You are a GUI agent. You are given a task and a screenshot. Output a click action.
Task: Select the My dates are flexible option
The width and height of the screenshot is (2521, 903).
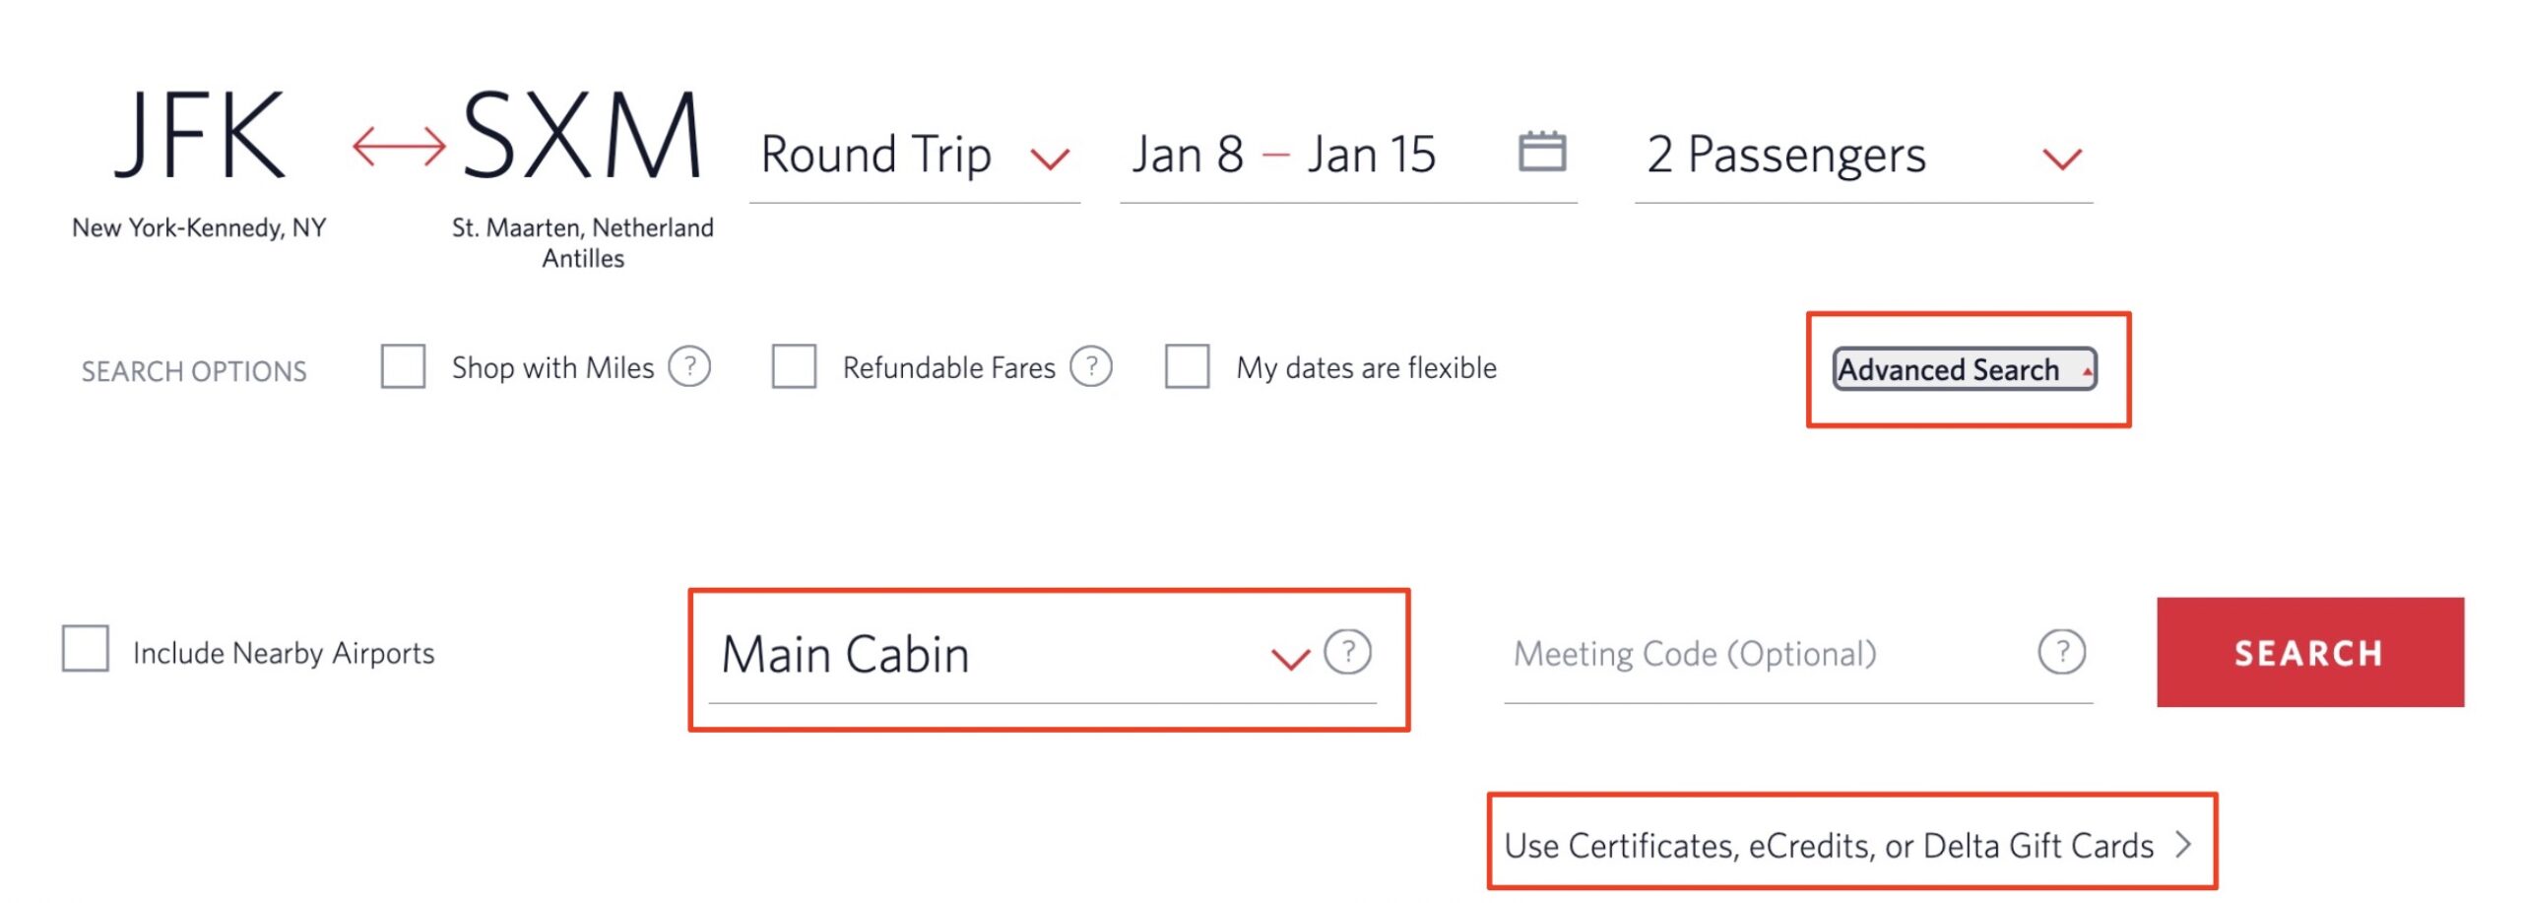coord(1187,366)
